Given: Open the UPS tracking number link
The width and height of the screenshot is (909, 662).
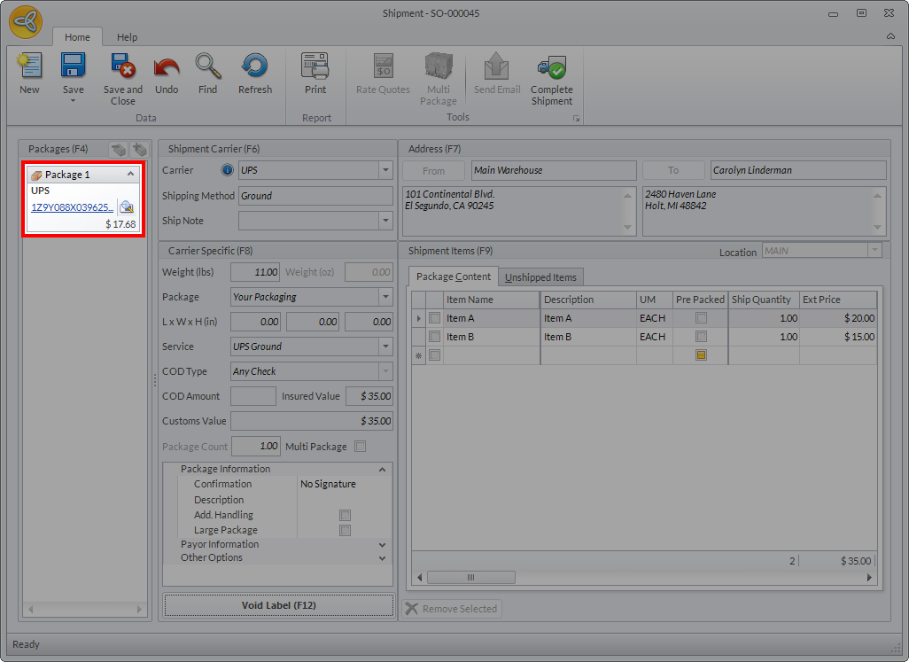Looking at the screenshot, I should pos(72,207).
